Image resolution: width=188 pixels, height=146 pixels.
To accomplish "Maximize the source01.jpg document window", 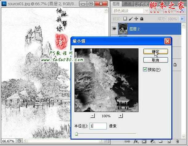I will pyautogui.click(x=91, y=4).
